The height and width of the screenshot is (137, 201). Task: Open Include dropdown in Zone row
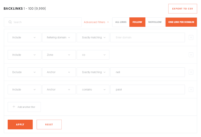(x=24, y=55)
